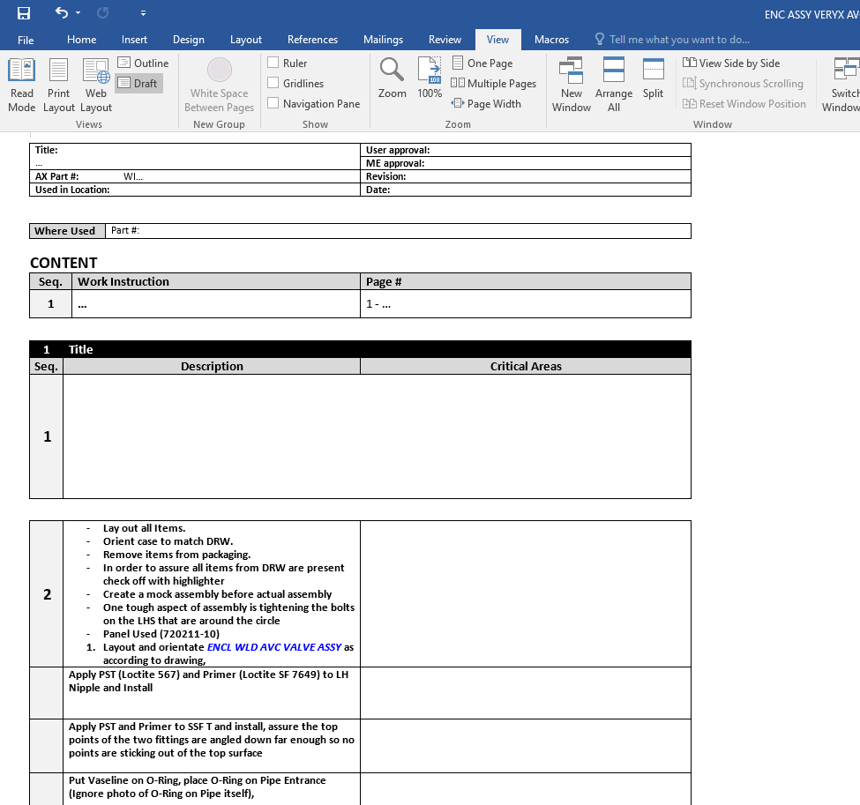Screen dimensions: 860x805
Task: Click the Page # column header
Action: [526, 281]
